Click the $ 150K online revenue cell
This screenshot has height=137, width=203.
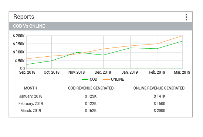point(159,103)
